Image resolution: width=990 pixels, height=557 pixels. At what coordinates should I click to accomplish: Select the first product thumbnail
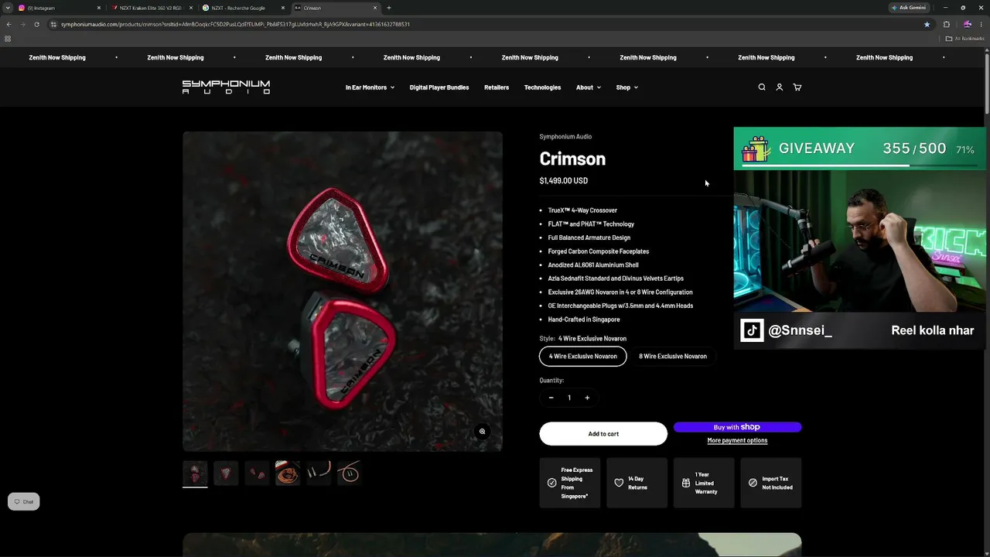tap(195, 473)
